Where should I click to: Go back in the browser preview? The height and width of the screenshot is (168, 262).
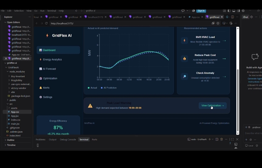click(x=37, y=23)
